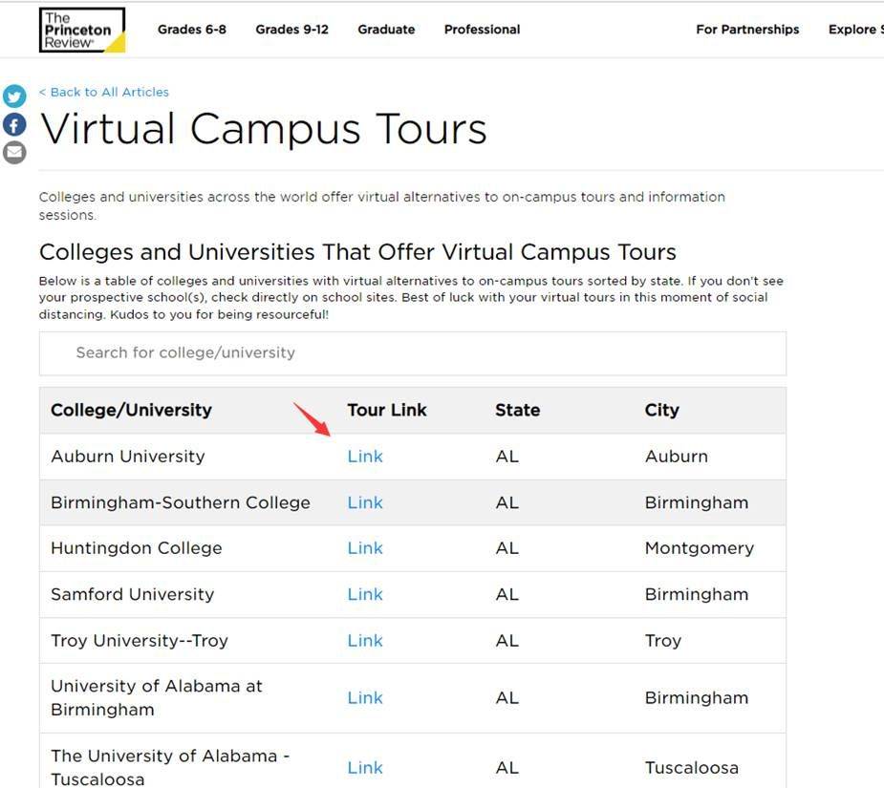Click the State column header
The image size is (884, 788).
pos(517,410)
